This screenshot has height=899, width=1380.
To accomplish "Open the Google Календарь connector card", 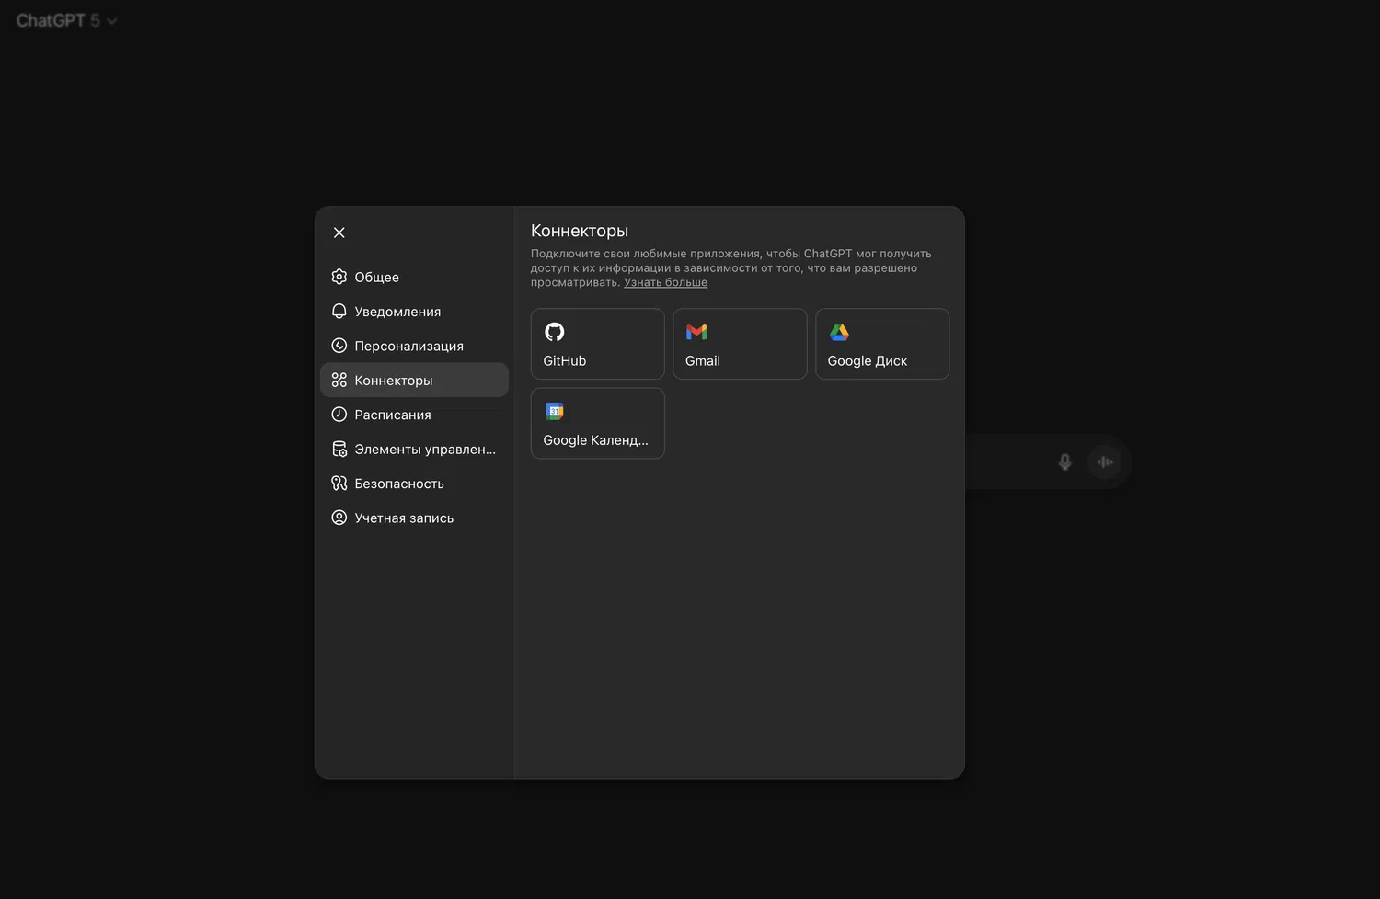I will (x=598, y=423).
